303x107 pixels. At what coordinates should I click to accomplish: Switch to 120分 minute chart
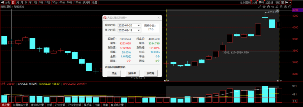click(x=77, y=3)
